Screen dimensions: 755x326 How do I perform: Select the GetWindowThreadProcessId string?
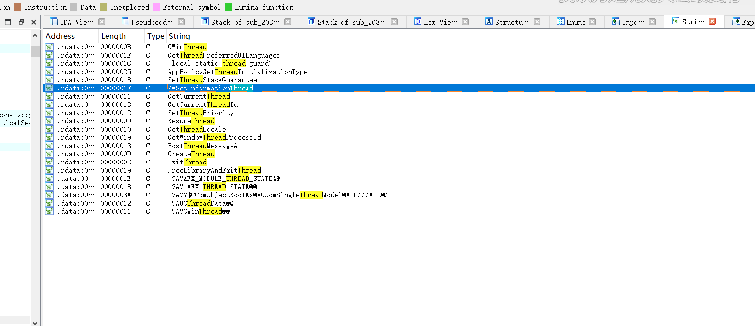(399, 137)
